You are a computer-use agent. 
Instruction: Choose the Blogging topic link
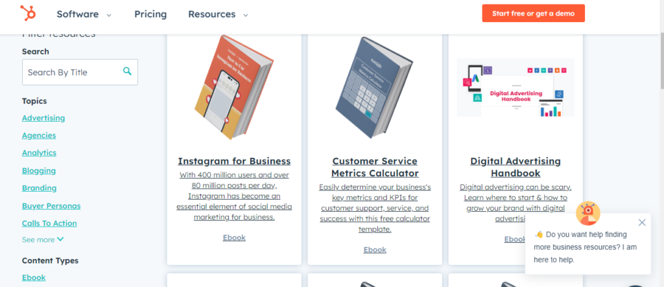click(x=39, y=170)
